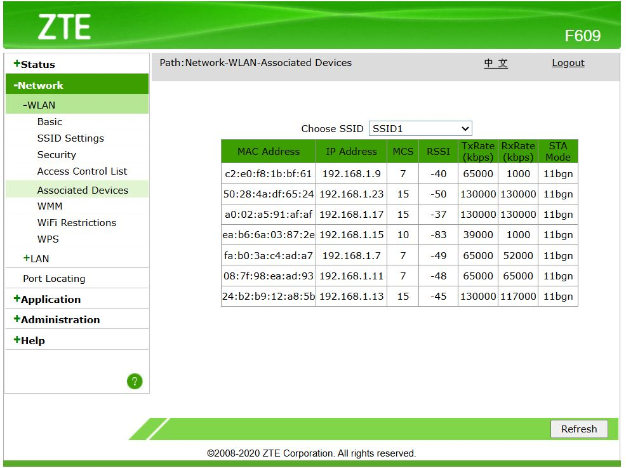Expand the Status menu section
Screen dimensions: 626x468
point(34,64)
